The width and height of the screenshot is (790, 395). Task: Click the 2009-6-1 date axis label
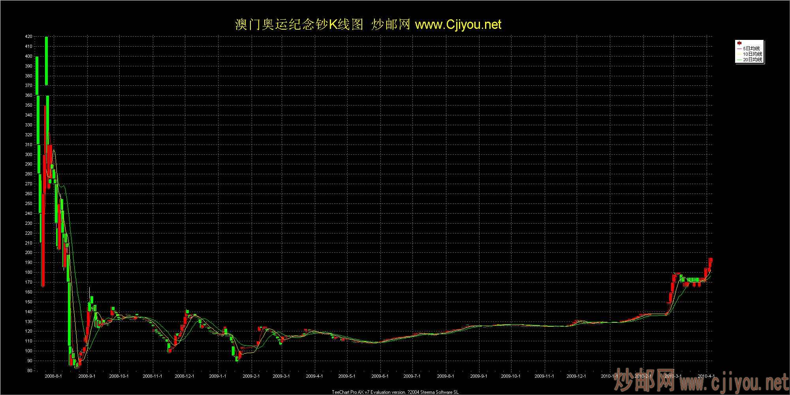(x=380, y=376)
